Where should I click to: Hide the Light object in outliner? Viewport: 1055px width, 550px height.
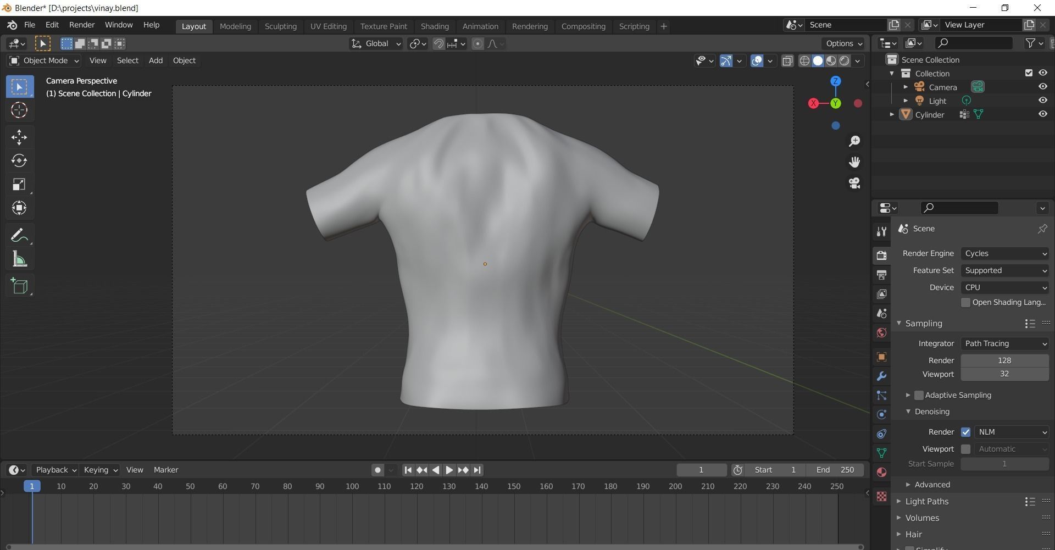point(1042,100)
